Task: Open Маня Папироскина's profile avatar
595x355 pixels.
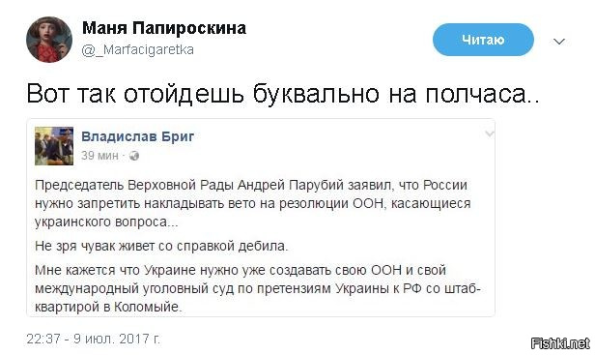Action: coord(49,40)
